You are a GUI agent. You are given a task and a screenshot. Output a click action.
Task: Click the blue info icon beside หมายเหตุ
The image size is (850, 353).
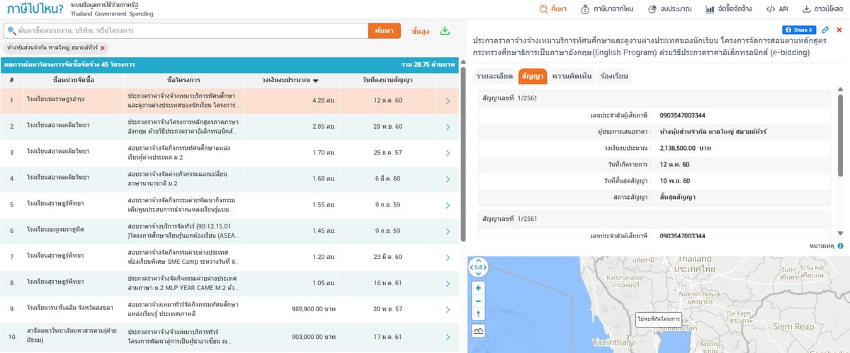840,245
